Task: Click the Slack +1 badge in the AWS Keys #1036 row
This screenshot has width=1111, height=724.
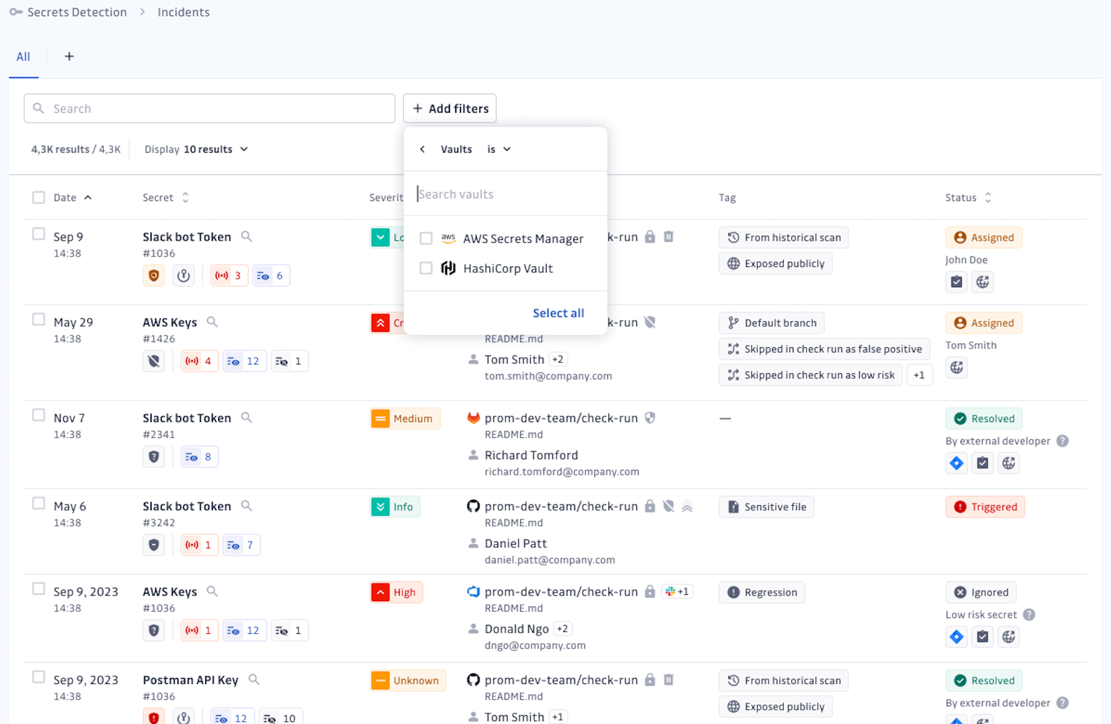Action: click(677, 591)
